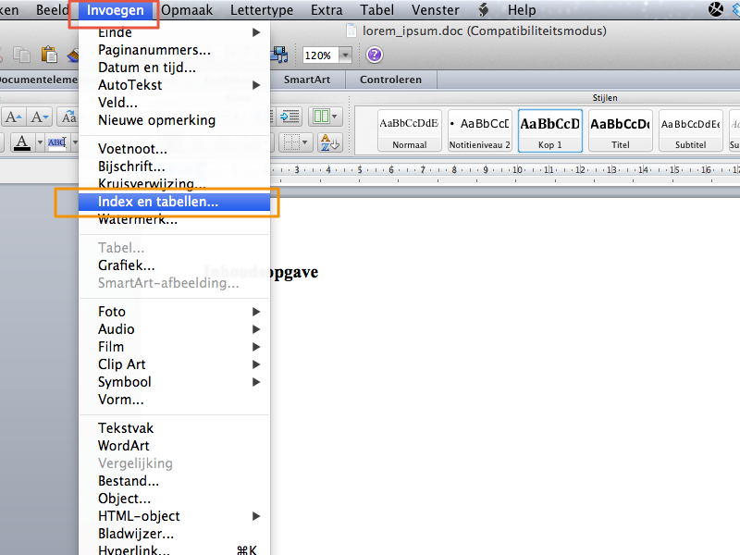Viewport: 740px width, 555px height.
Task: Expand the Foto submenu
Action: 256,312
